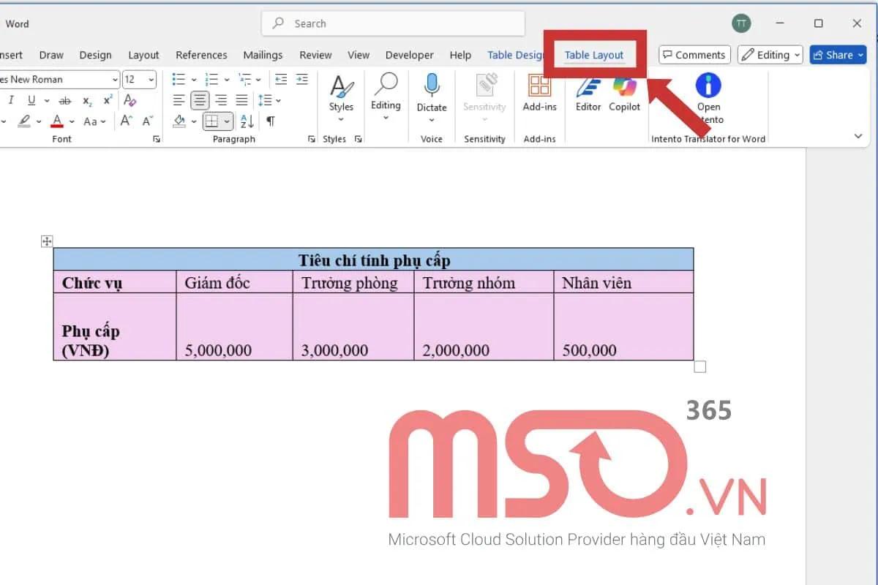Toggle underline formatting
This screenshot has width=878, height=585.
[x=30, y=100]
